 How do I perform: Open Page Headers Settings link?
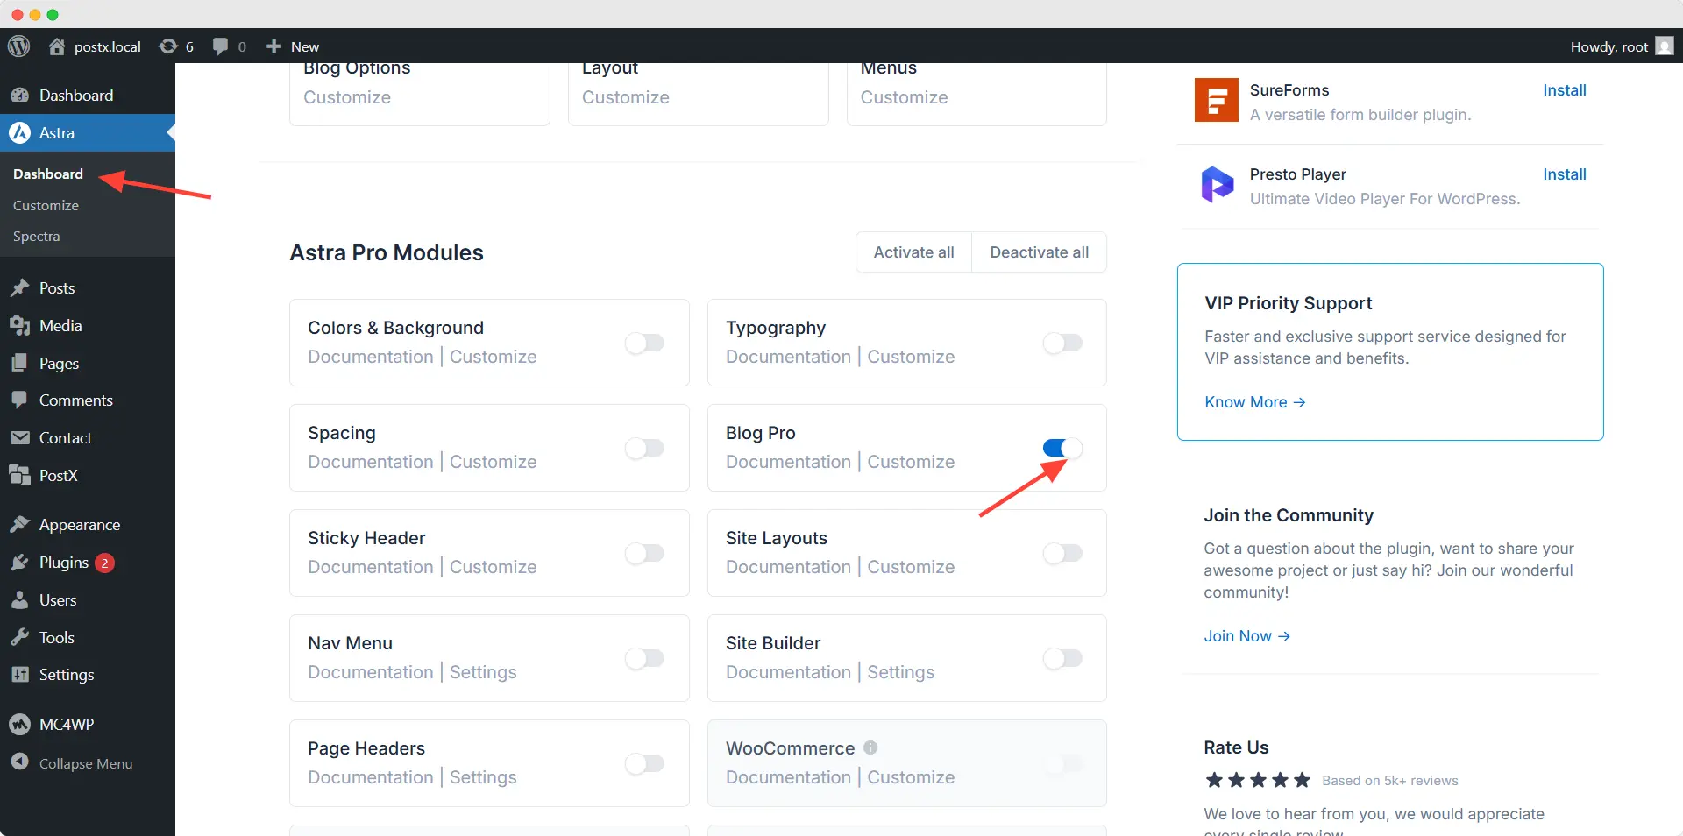tap(483, 777)
